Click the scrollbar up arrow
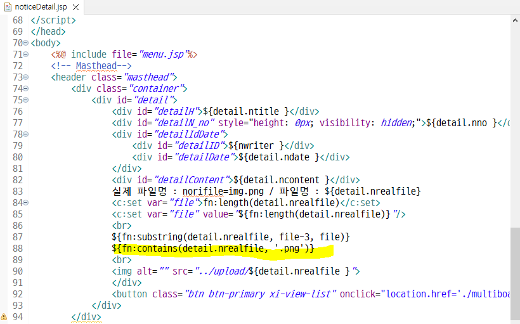 515,20
